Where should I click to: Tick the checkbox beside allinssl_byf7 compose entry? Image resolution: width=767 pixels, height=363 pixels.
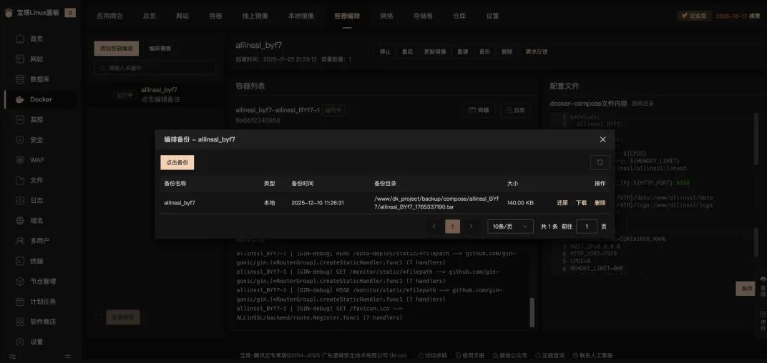pyautogui.click(x=99, y=95)
